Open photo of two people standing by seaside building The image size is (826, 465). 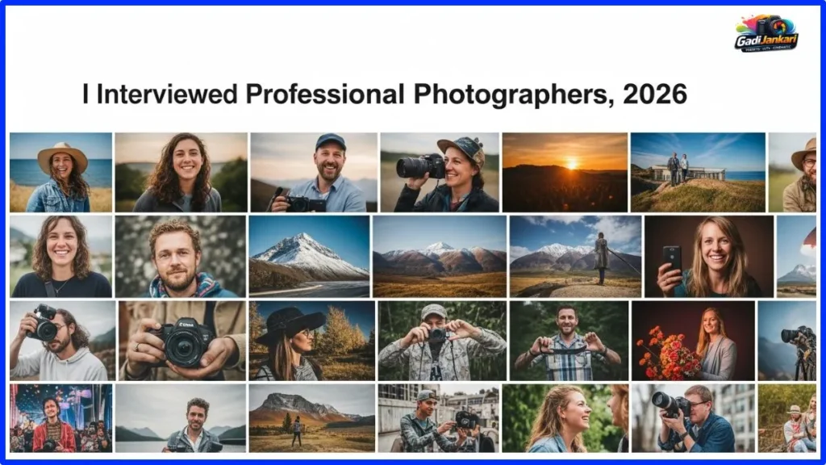(698, 173)
